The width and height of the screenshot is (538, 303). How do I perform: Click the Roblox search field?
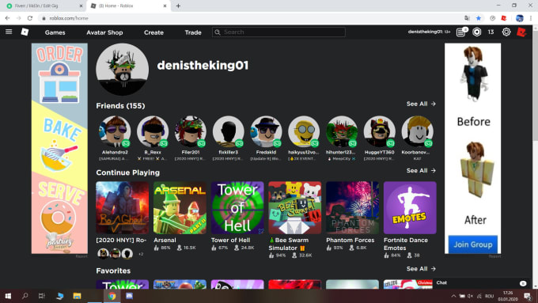click(x=278, y=32)
